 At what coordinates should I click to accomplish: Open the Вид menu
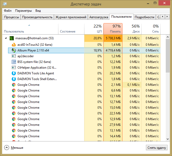[38, 11]
